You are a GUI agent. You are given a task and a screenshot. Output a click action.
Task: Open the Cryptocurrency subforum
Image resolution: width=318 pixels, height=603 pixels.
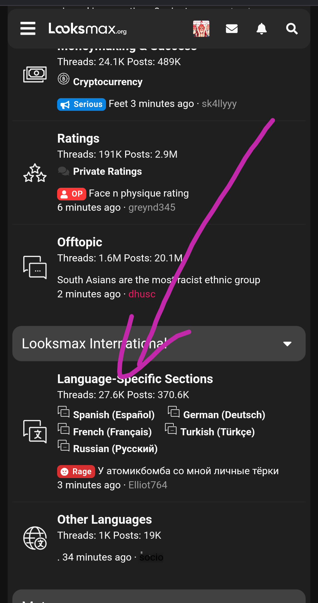pos(108,82)
